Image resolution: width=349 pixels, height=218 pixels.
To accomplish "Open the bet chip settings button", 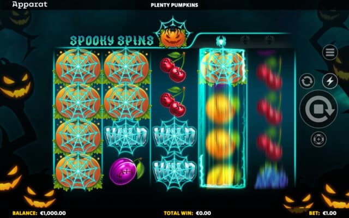I will tap(318, 140).
